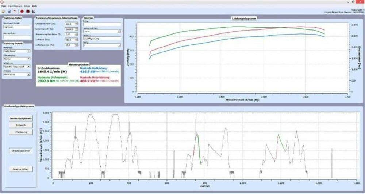Expand the Motortyp dropdown
365x194 pixels.
29,51
